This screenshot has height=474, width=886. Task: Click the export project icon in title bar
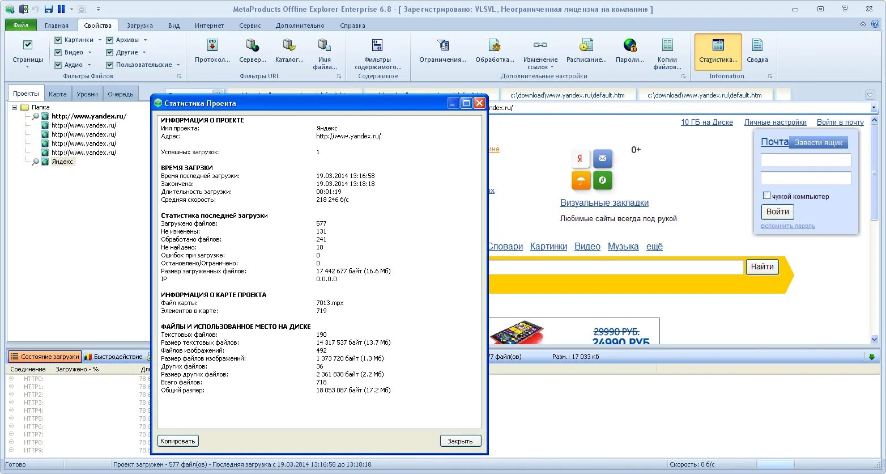click(x=23, y=9)
